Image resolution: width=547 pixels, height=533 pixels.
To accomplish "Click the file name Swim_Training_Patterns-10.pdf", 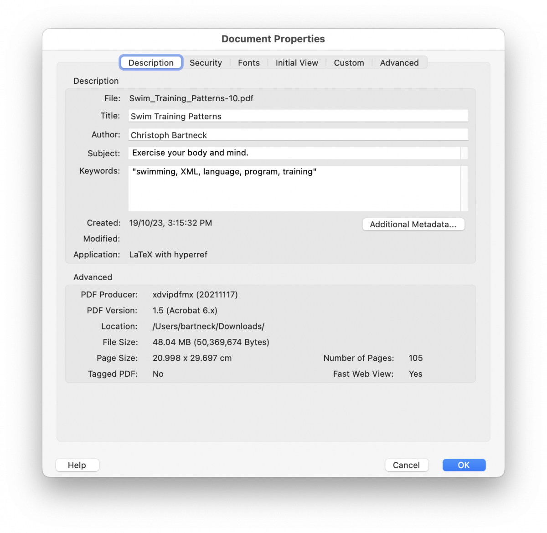I will tap(191, 98).
